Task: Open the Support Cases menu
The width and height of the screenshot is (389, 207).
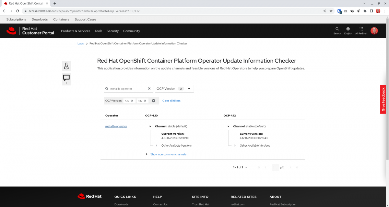Action: (85, 19)
